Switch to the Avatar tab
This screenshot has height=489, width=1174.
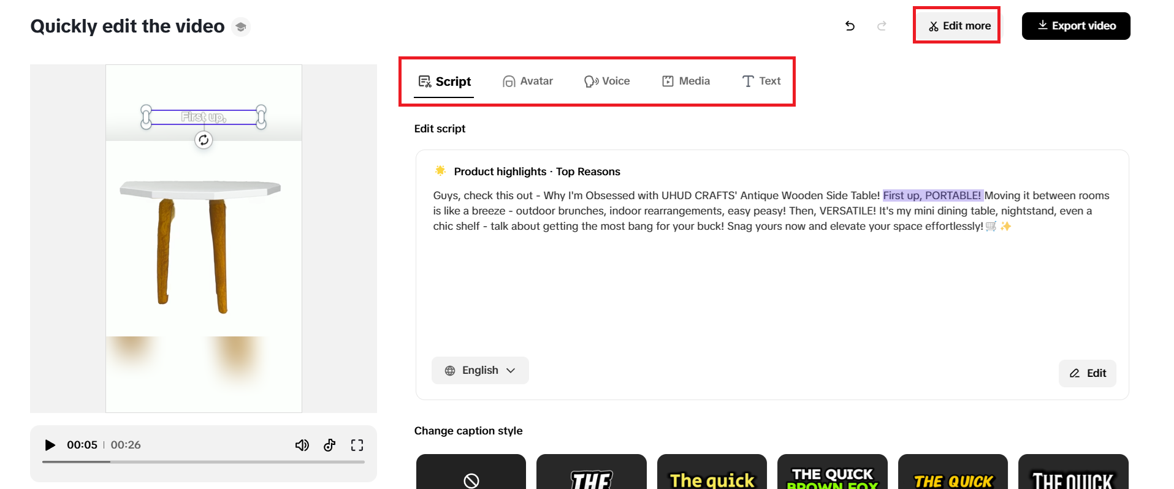[528, 81]
